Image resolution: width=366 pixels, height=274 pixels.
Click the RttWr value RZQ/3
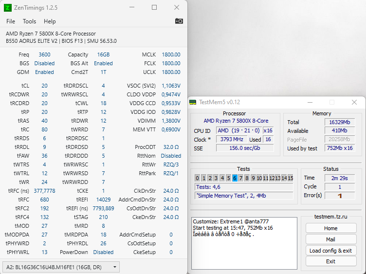click(x=171, y=164)
